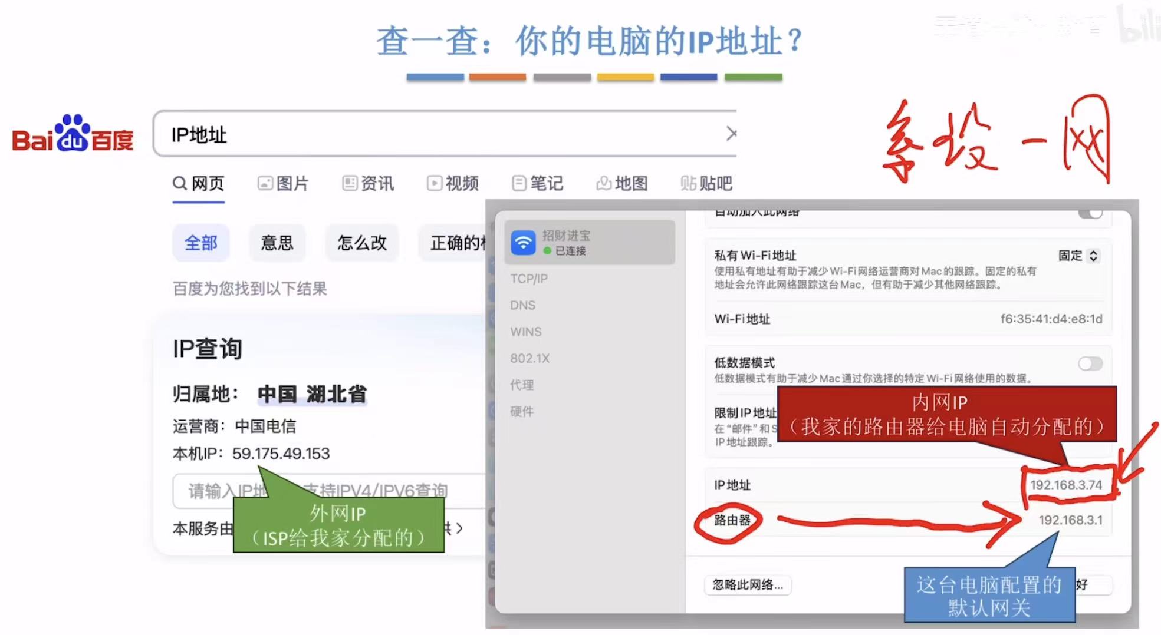Open the 视频 tab
Image resolution: width=1161 pixels, height=635 pixels.
pyautogui.click(x=453, y=183)
